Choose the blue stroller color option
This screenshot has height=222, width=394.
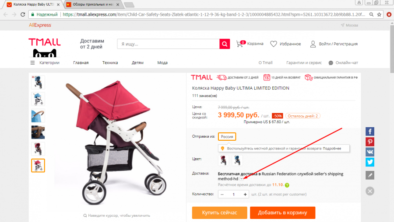(x=237, y=160)
